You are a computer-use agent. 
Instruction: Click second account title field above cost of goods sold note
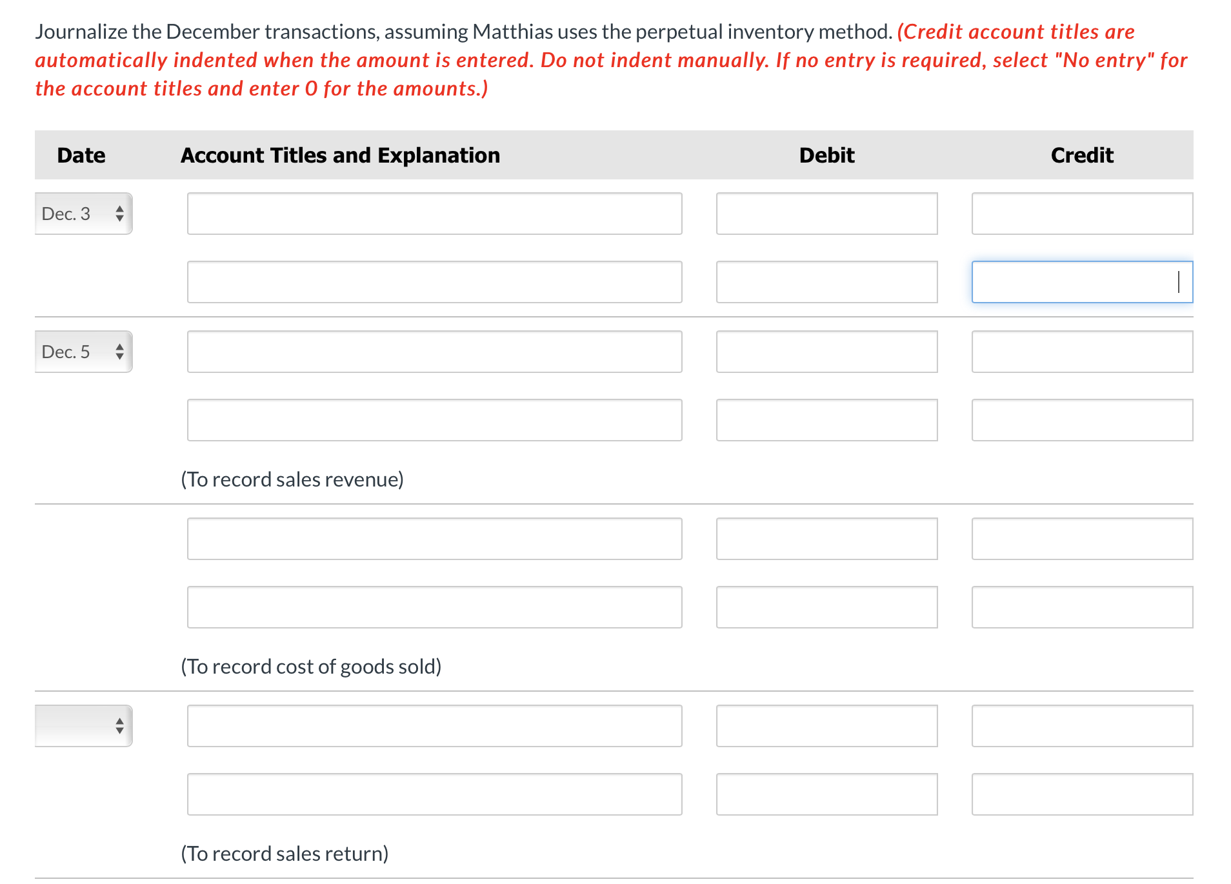coord(434,607)
